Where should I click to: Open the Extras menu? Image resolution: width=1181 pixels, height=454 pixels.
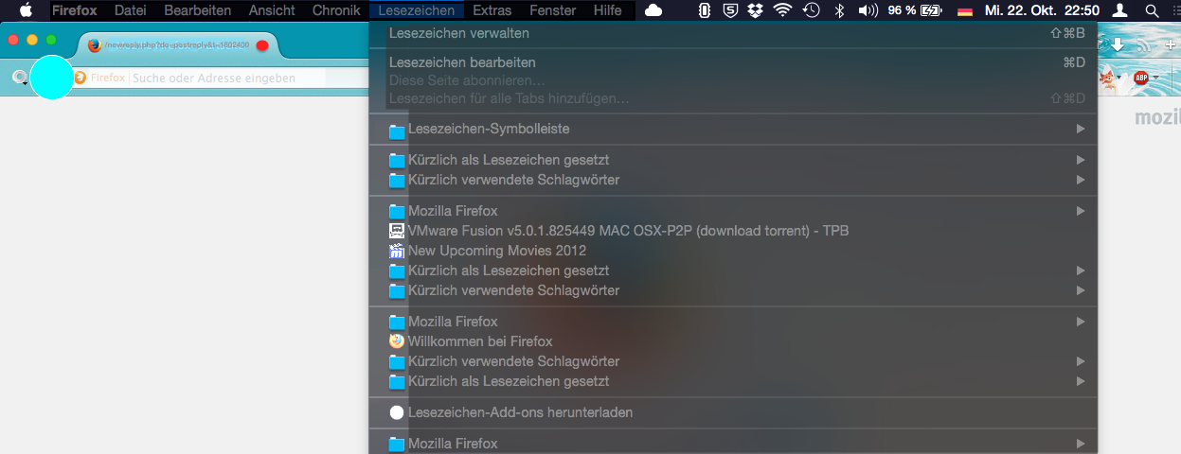[492, 10]
